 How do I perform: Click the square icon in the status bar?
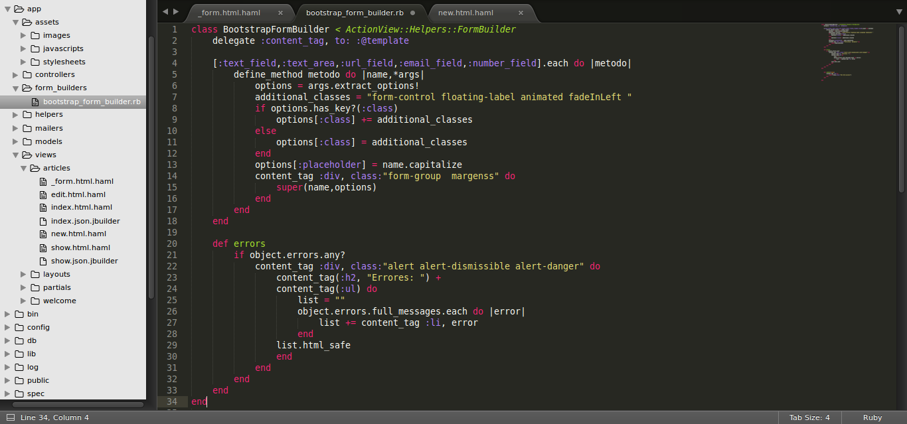9,417
